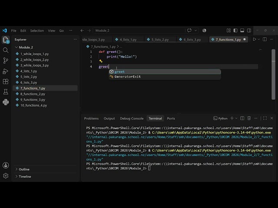Switch to the Debug Console tab
Screen dimensions: 278x208
(x=132, y=118)
